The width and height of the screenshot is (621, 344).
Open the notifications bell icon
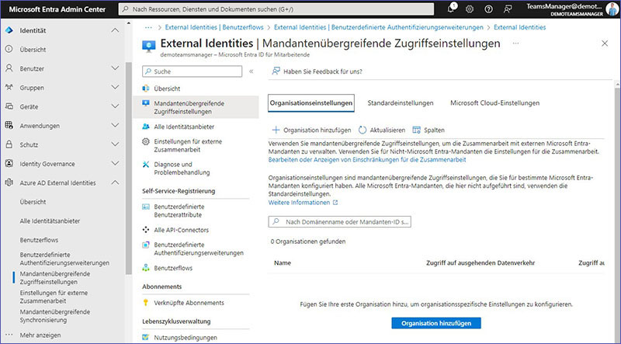click(451, 9)
